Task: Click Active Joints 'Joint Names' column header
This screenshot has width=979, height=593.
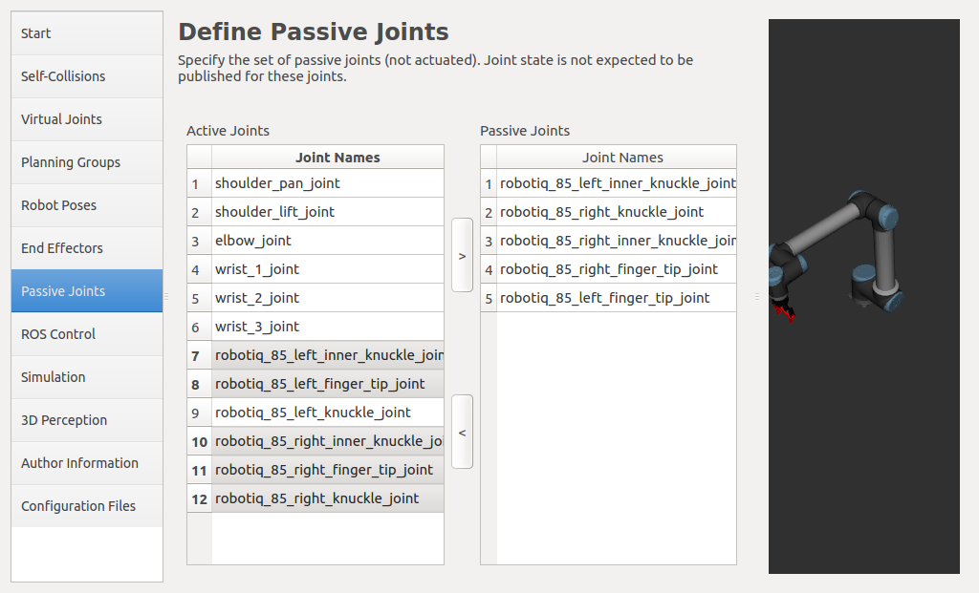Action: click(328, 158)
